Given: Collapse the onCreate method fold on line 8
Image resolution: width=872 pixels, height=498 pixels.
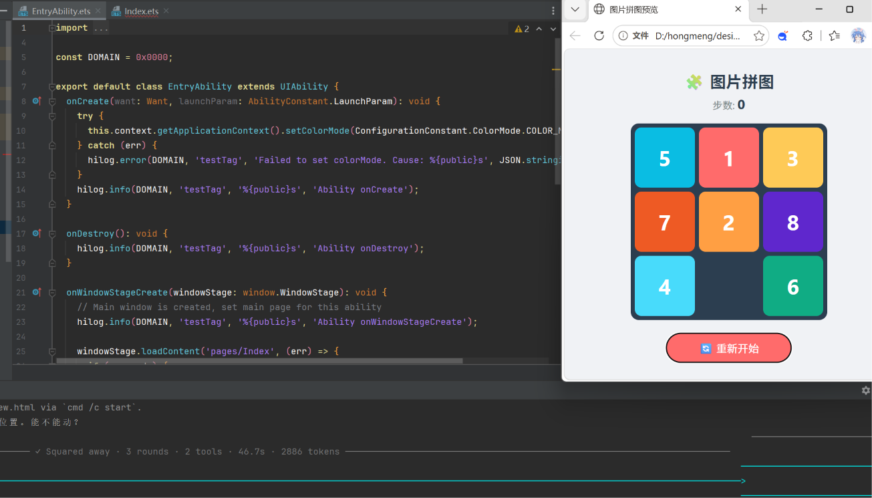Looking at the screenshot, I should [x=52, y=102].
